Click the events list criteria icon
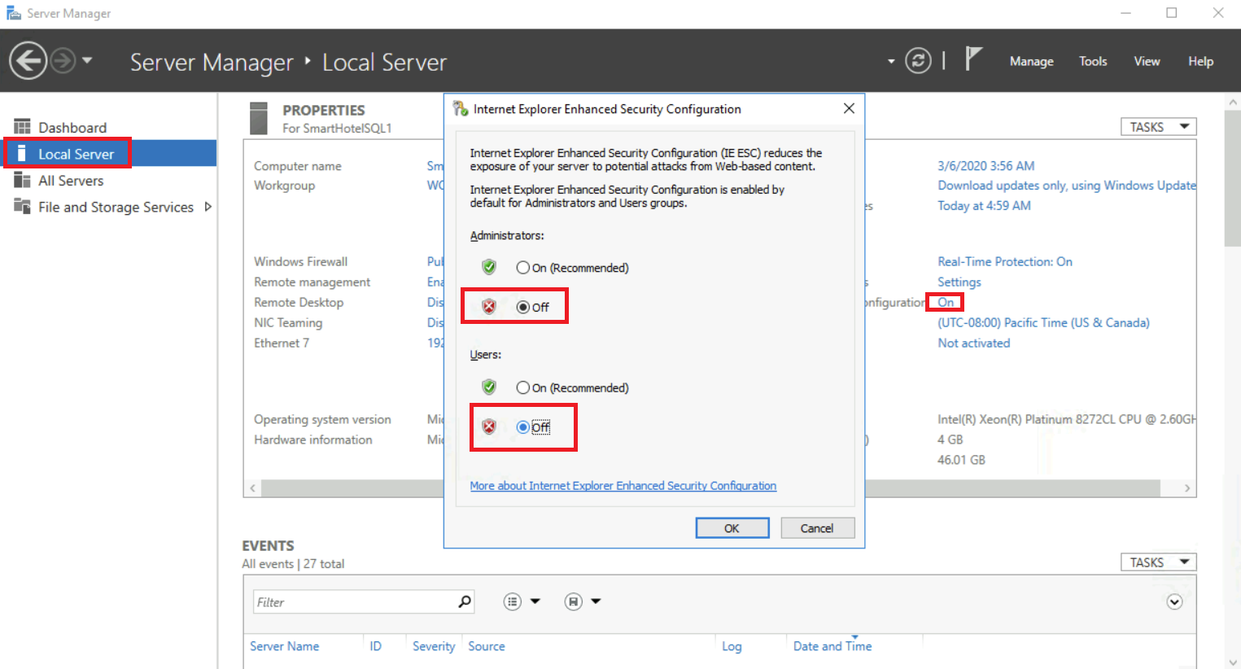Image resolution: width=1241 pixels, height=669 pixels. [x=512, y=601]
